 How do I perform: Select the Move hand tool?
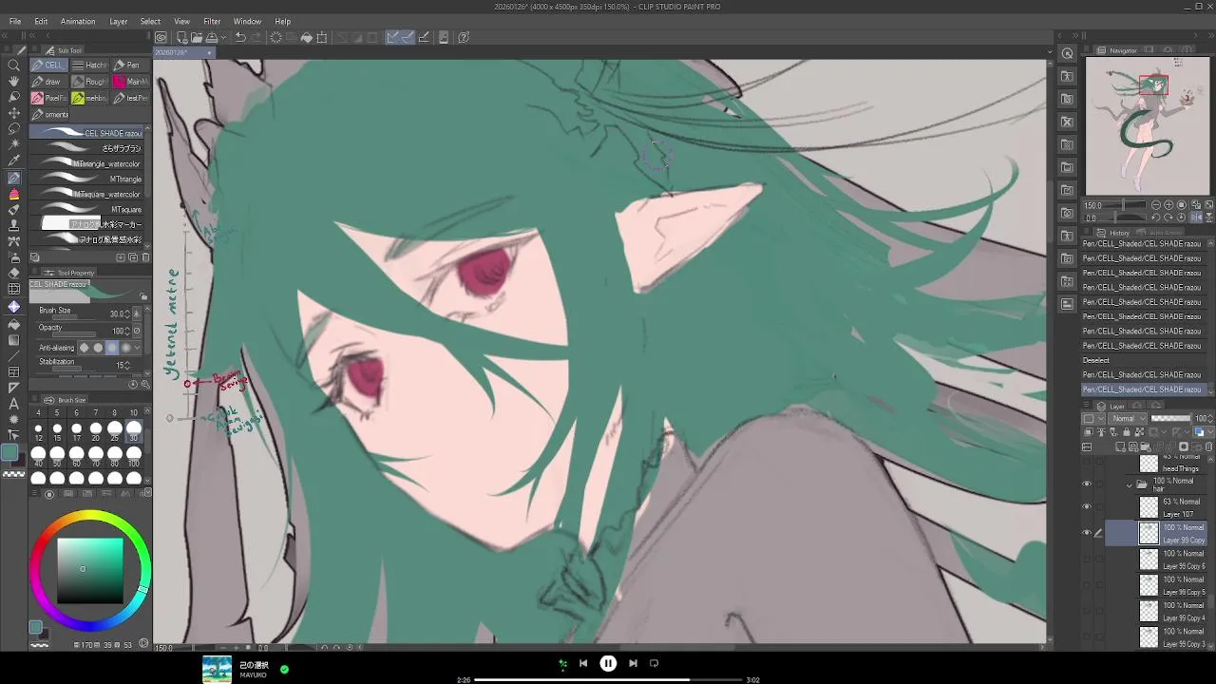(14, 82)
